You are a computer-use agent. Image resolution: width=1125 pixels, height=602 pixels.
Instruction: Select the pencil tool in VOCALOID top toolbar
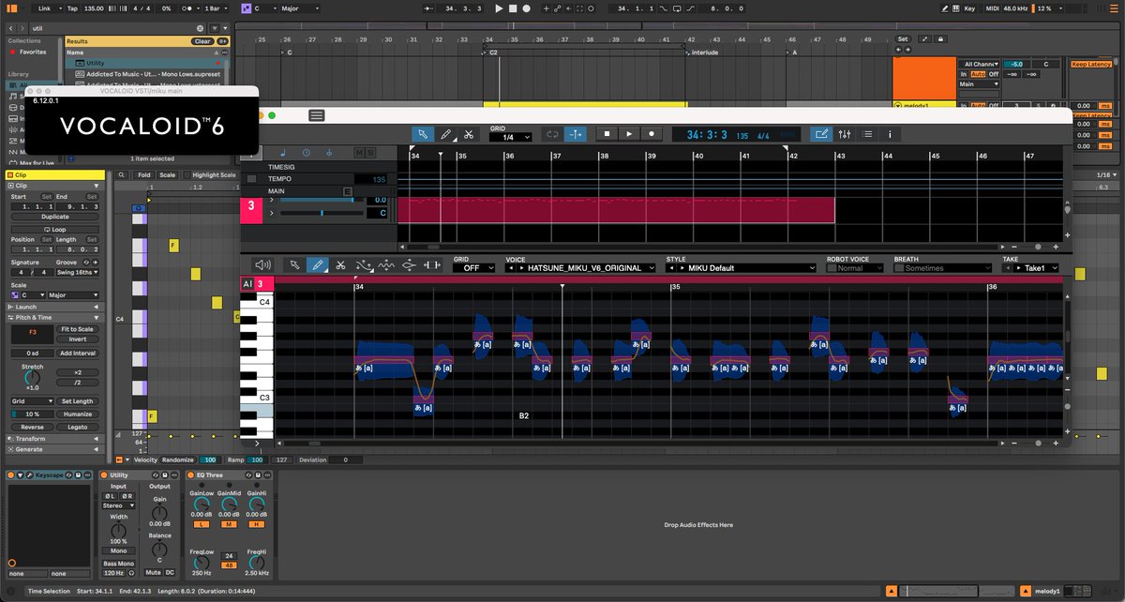(446, 134)
